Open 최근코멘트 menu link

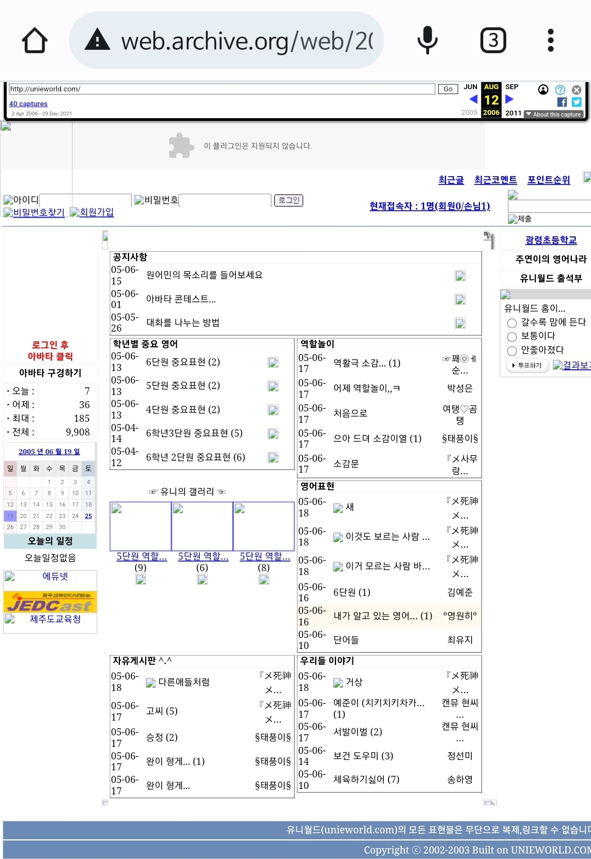pyautogui.click(x=495, y=179)
